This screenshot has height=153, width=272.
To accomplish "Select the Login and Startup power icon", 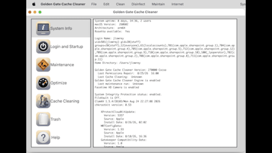I will tap(43, 47).
